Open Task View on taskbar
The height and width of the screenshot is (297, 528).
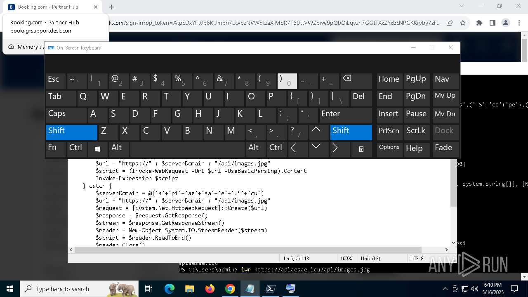148,289
